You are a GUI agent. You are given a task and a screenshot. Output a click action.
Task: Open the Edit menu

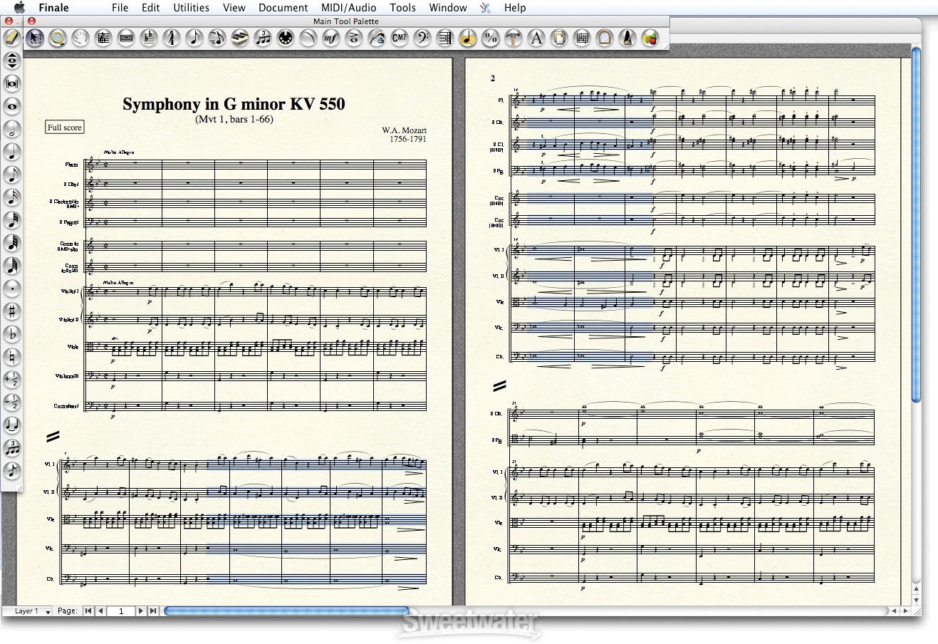(x=150, y=8)
